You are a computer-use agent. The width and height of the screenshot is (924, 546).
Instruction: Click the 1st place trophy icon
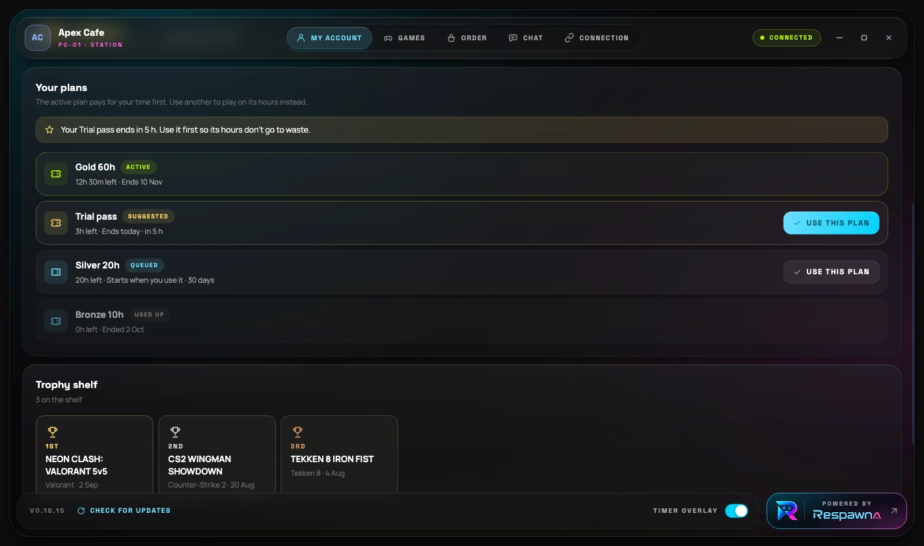pyautogui.click(x=53, y=432)
